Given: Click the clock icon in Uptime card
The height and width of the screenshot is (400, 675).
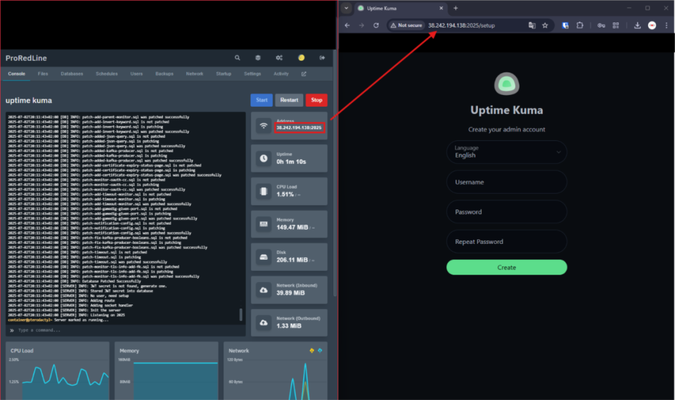Looking at the screenshot, I should 264,158.
